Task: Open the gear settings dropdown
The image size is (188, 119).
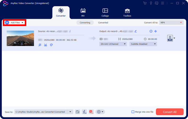Action: coord(100,112)
